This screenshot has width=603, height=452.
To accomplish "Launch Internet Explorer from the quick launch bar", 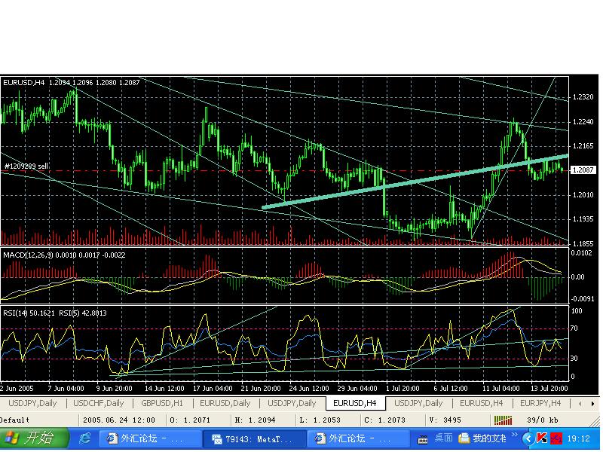I will [x=84, y=438].
